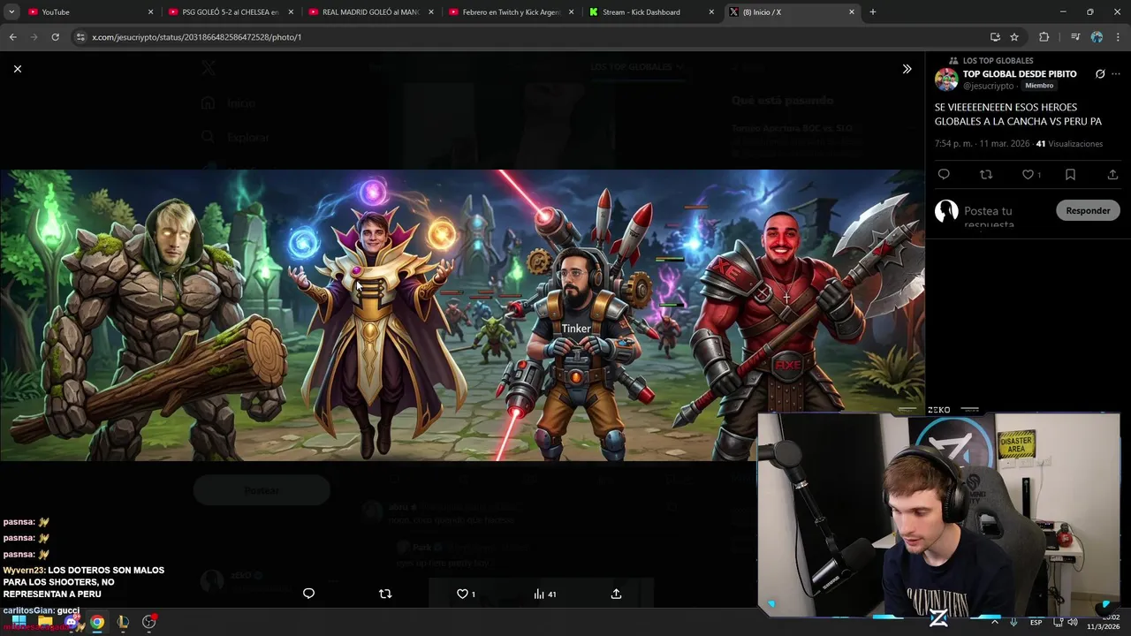Image resolution: width=1131 pixels, height=636 pixels.
Task: Click the displayed Dota heroes photo
Action: 462,315
